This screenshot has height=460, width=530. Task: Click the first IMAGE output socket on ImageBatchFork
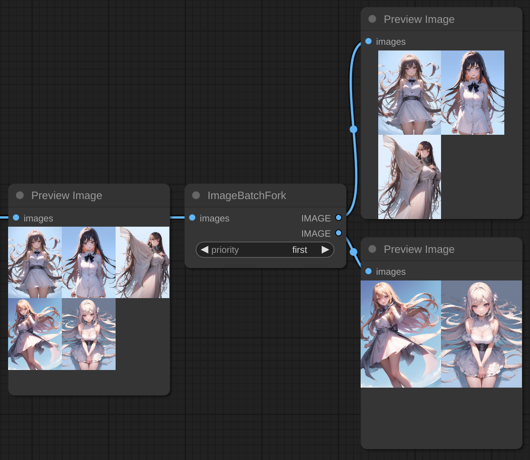click(338, 218)
